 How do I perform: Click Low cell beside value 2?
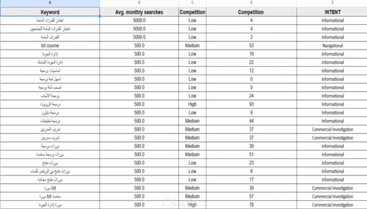tap(192, 37)
